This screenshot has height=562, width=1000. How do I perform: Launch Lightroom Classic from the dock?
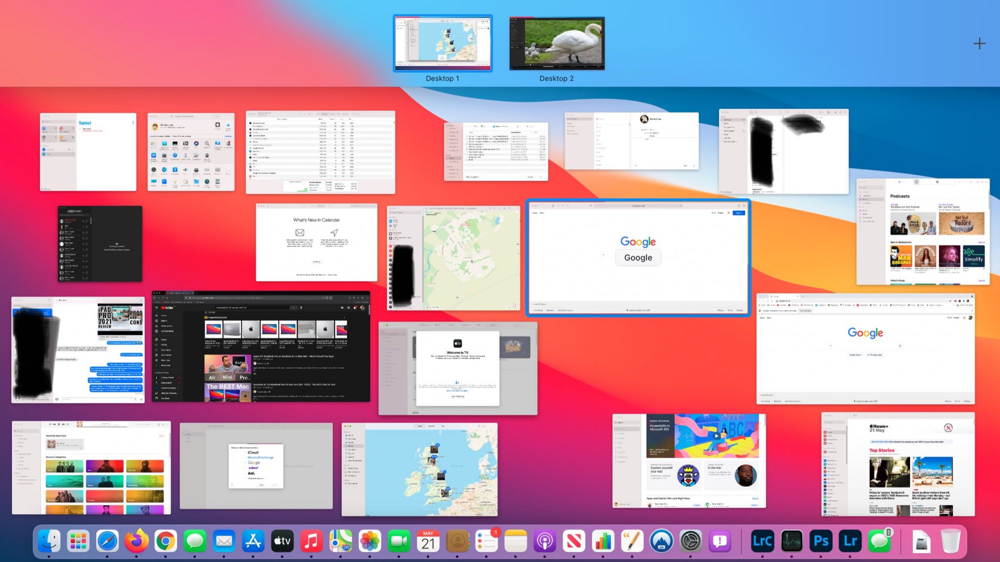[x=762, y=541]
